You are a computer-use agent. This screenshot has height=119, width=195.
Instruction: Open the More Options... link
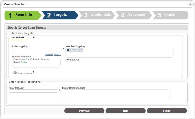tap(53, 54)
